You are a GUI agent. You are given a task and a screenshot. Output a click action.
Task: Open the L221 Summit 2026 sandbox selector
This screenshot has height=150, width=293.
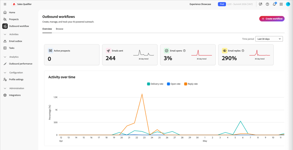click(x=240, y=4)
